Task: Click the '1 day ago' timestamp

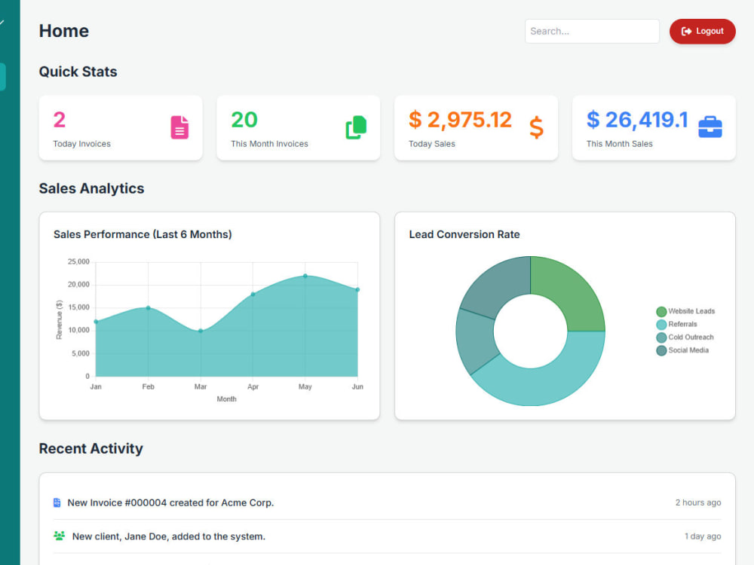Action: pos(703,536)
